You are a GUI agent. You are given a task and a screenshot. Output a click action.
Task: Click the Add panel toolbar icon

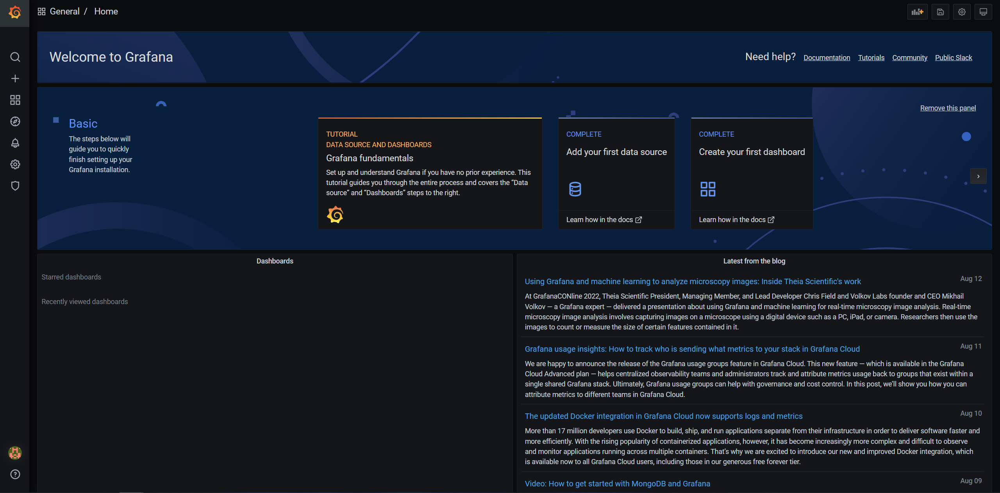point(917,12)
